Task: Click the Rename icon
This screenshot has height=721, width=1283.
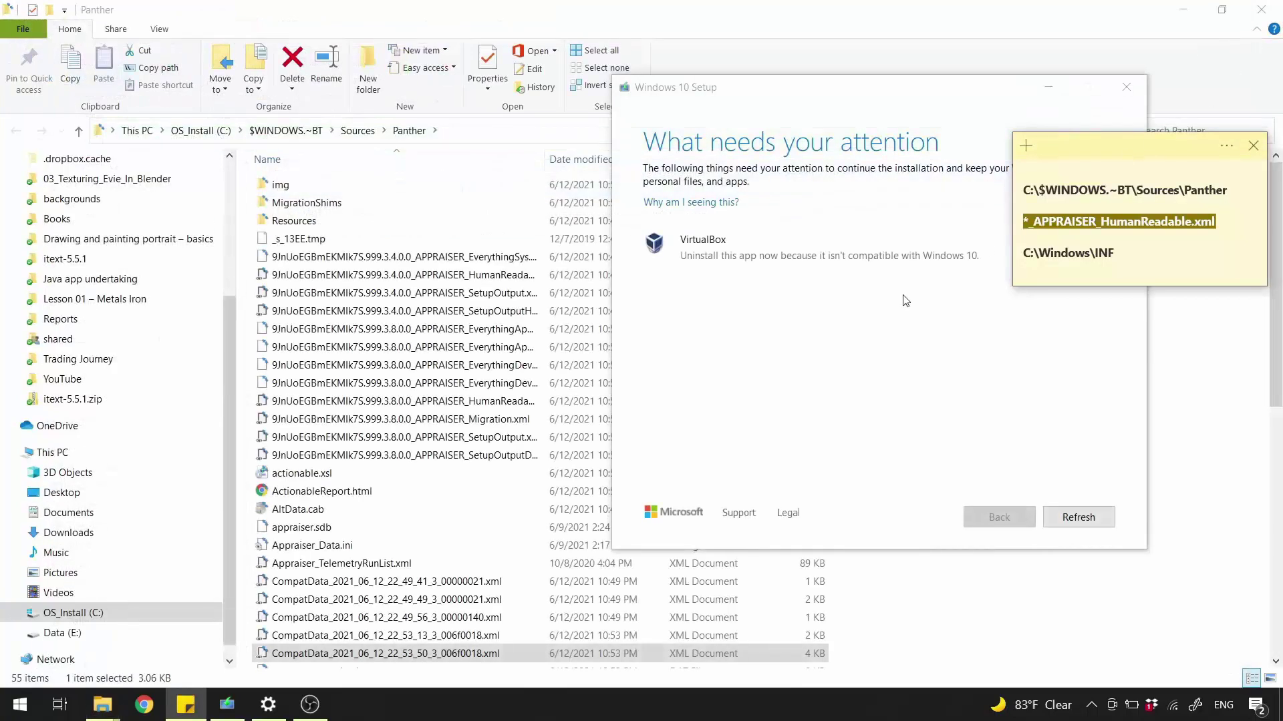Action: click(327, 57)
